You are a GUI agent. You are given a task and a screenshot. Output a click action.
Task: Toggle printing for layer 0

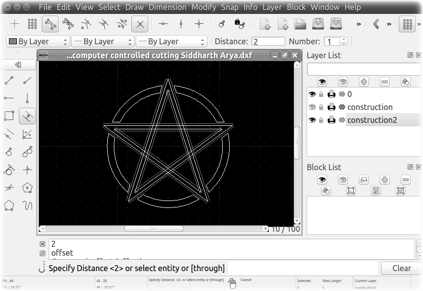(331, 94)
